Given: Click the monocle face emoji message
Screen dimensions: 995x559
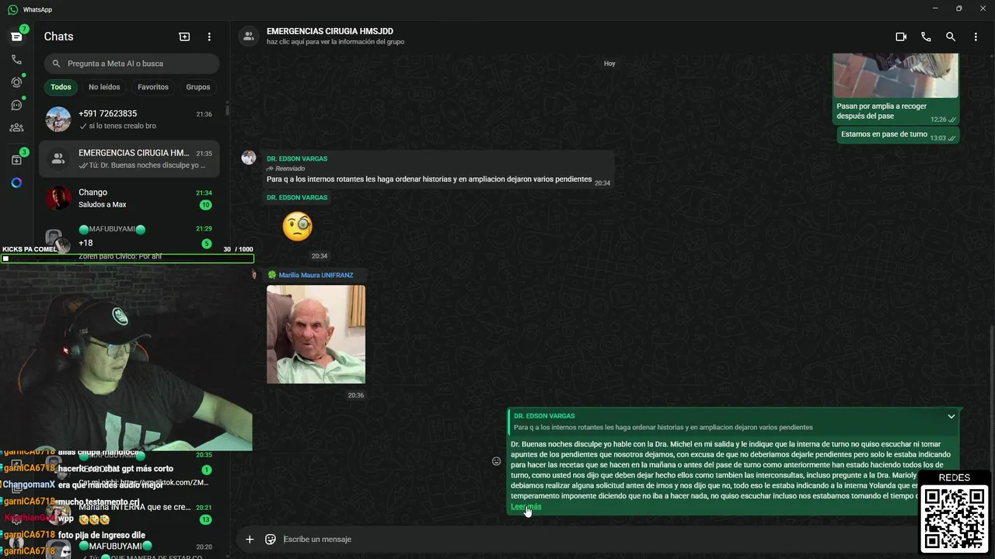Looking at the screenshot, I should 298,227.
